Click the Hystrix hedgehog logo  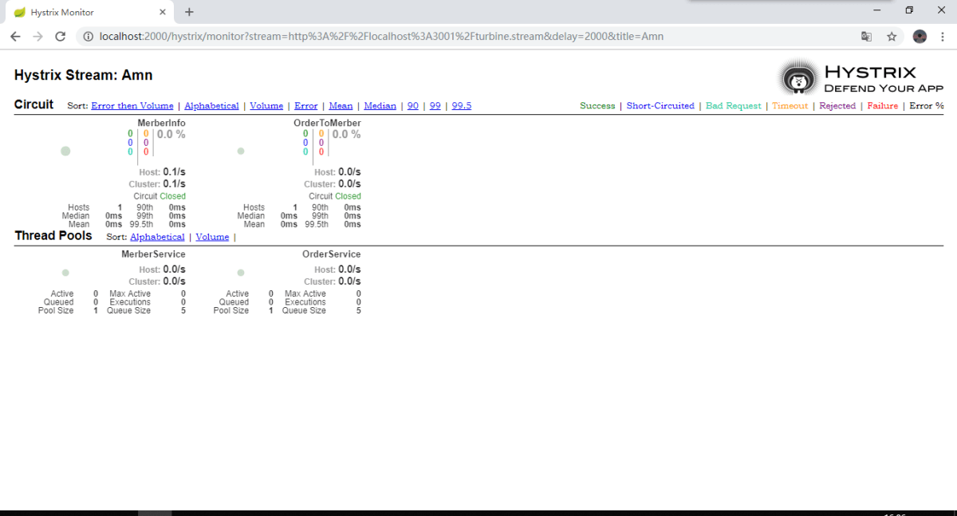(798, 77)
